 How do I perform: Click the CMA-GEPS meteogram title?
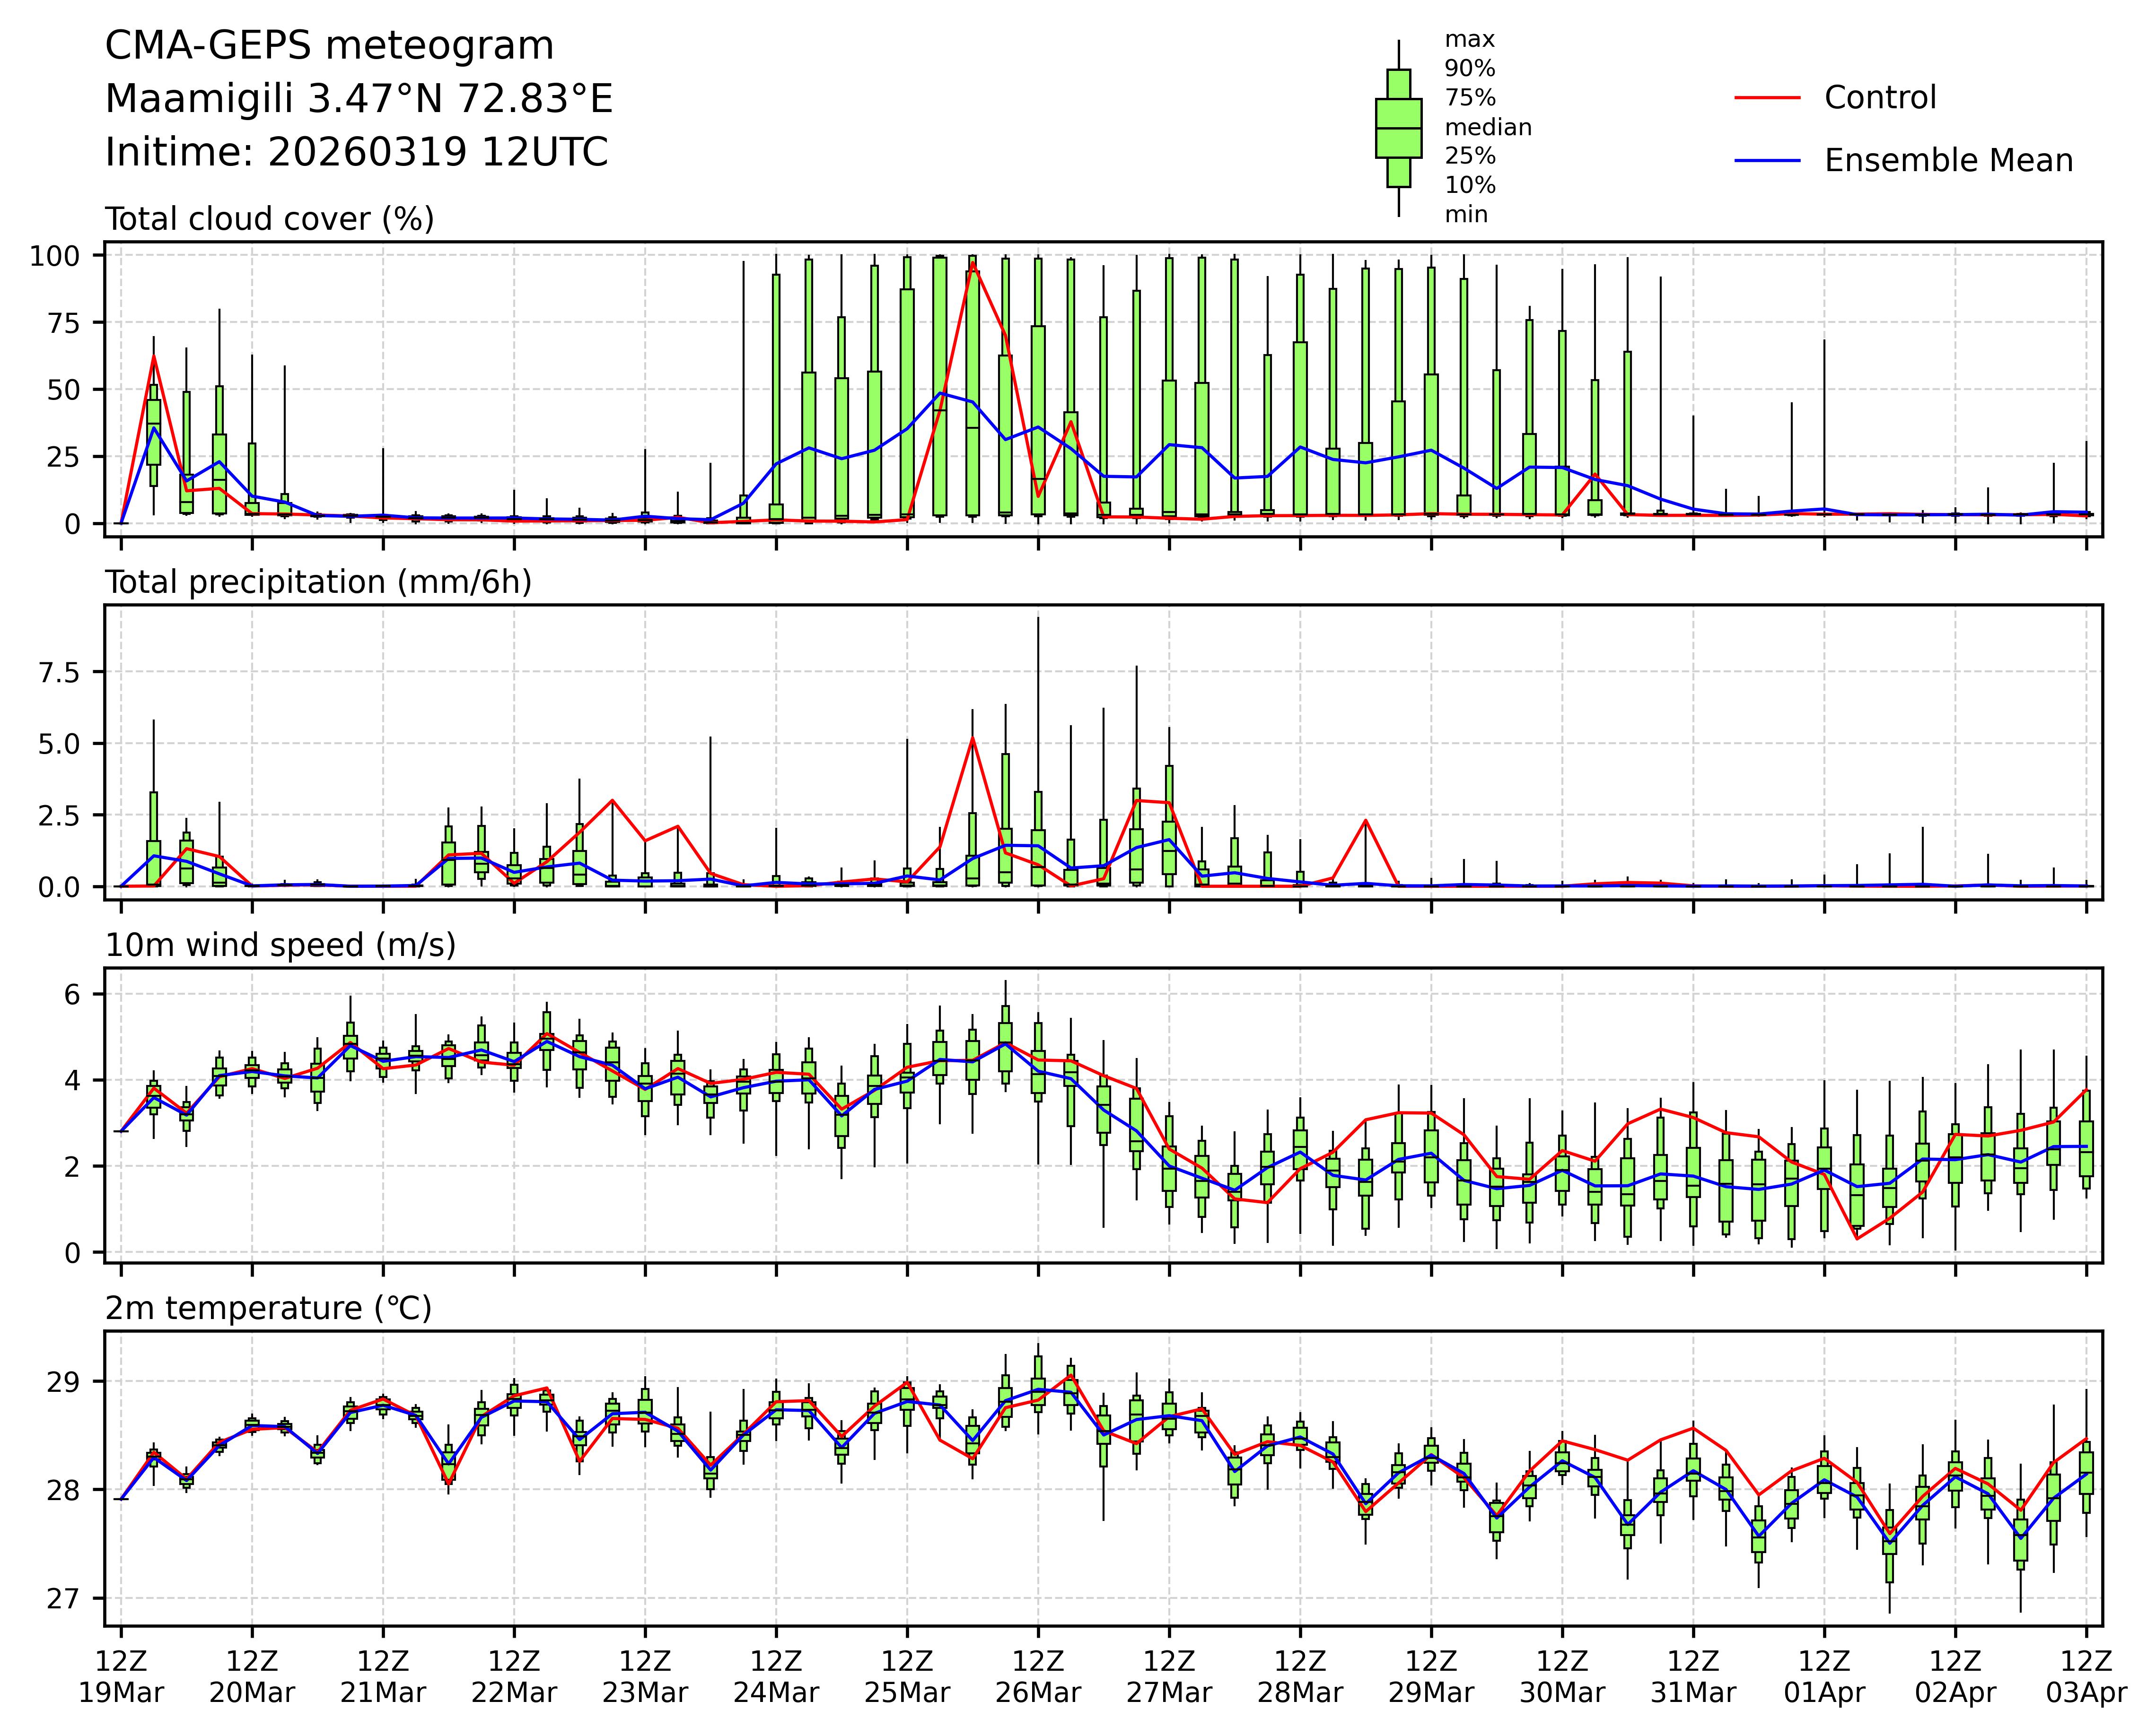point(329,46)
